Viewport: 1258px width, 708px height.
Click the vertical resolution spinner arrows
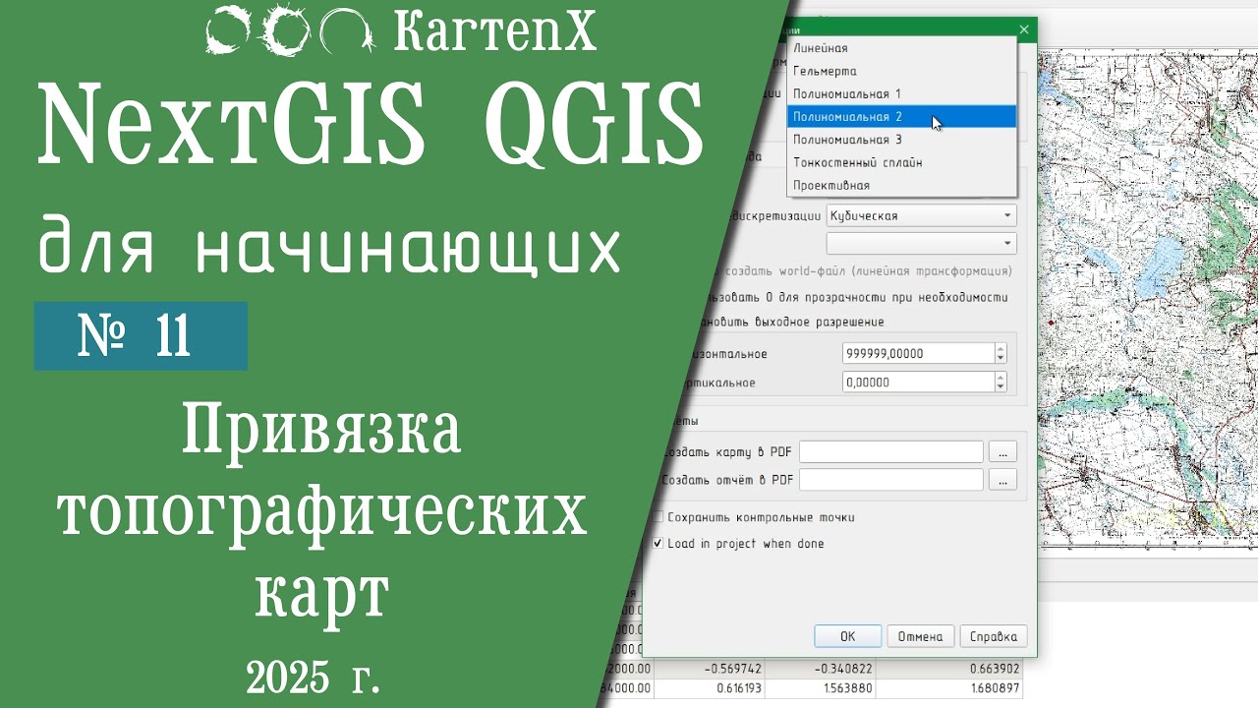coord(1001,383)
